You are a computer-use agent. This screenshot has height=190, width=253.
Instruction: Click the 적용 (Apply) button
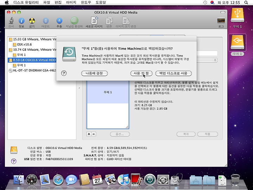(208, 134)
